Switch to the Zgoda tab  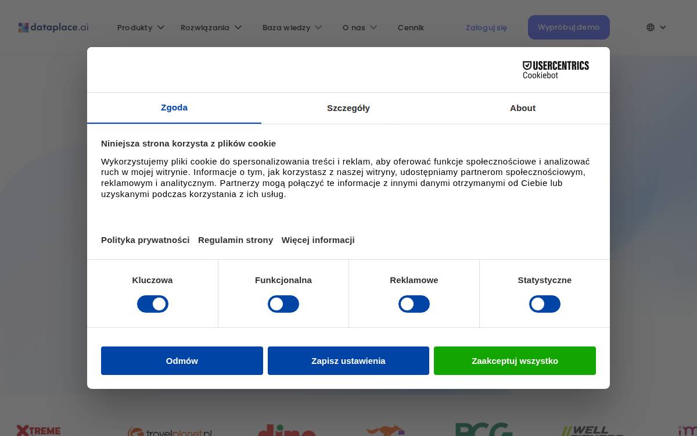point(174,108)
